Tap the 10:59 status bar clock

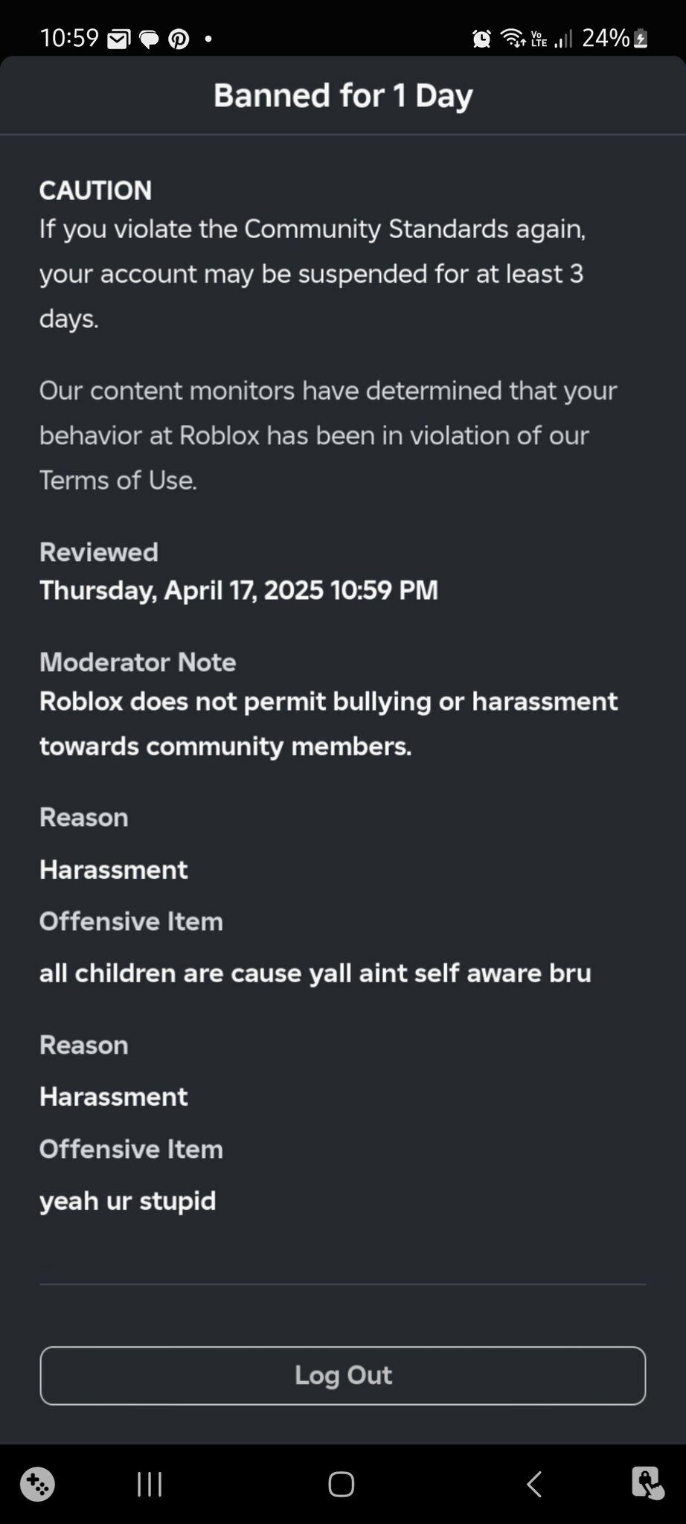(69, 37)
